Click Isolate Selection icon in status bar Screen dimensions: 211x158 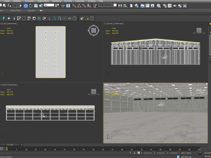click(130, 153)
